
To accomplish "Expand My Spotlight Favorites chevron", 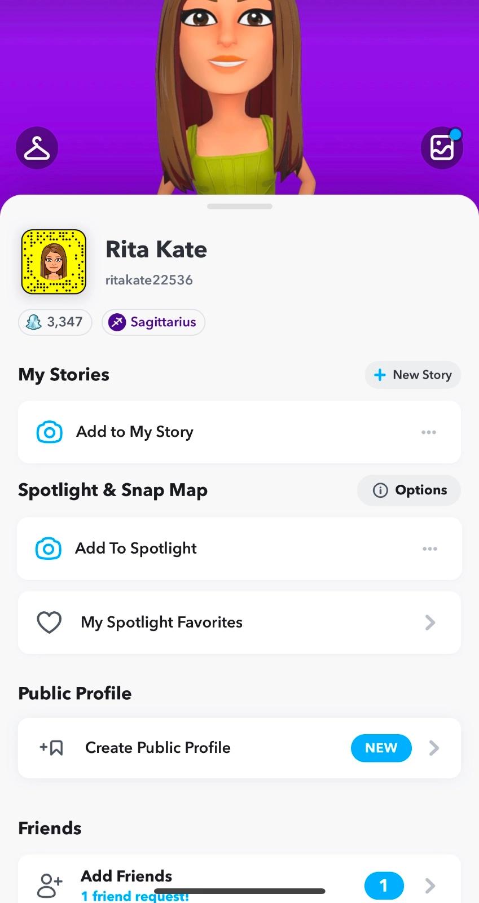I will click(x=430, y=623).
